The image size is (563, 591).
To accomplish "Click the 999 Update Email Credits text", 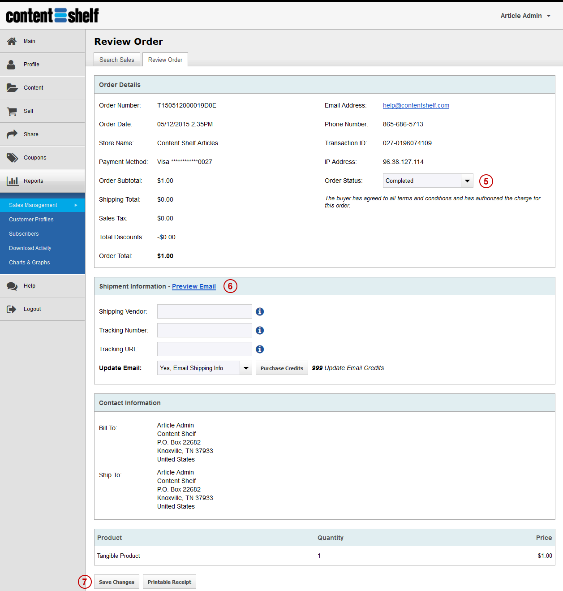I will click(348, 368).
